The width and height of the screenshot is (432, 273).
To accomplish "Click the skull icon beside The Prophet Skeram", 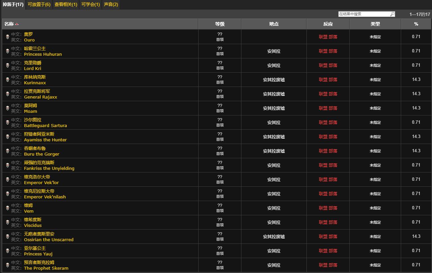I will [7, 265].
